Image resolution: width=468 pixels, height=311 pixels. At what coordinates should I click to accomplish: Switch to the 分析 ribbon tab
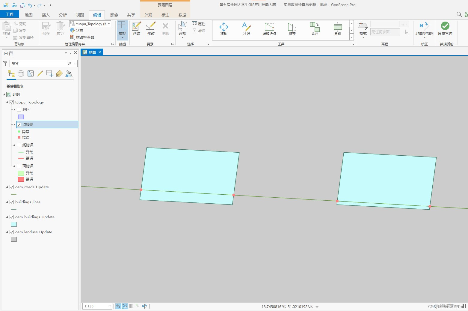point(63,15)
